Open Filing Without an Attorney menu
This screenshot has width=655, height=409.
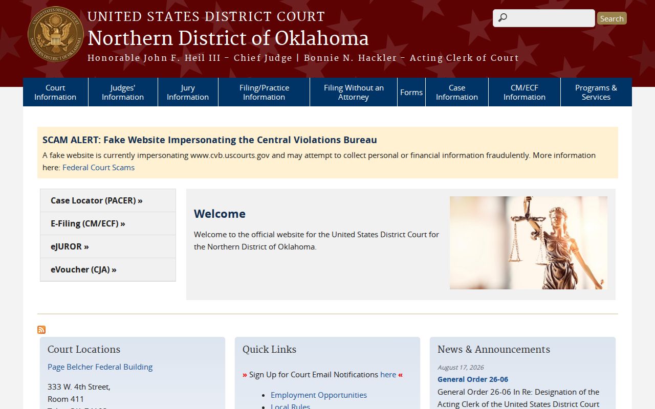(354, 92)
